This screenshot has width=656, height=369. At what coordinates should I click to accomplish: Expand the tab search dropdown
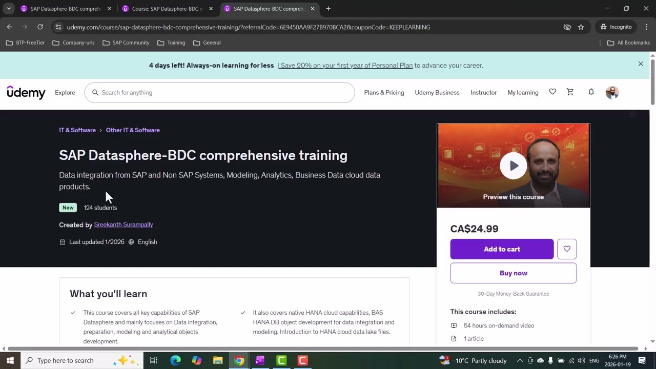[x=9, y=9]
